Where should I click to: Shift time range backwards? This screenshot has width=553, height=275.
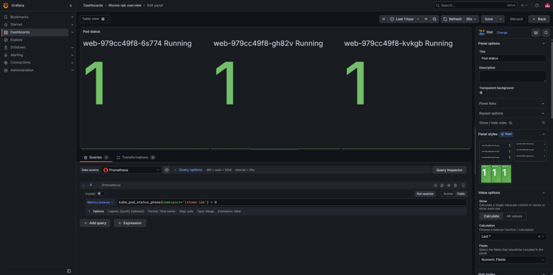click(384, 19)
